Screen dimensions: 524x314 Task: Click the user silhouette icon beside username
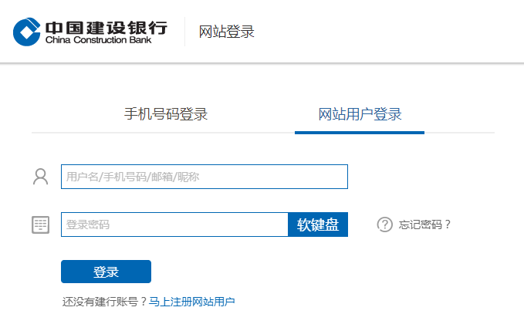click(x=40, y=177)
